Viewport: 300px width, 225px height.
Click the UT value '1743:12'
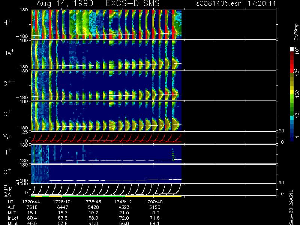point(123,202)
